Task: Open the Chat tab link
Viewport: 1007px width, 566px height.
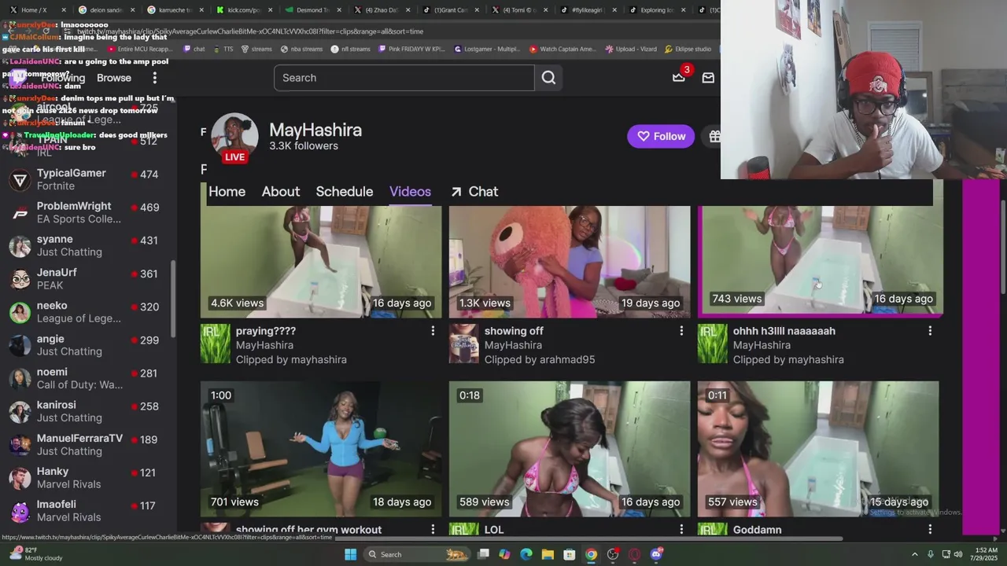Action: pos(474,192)
